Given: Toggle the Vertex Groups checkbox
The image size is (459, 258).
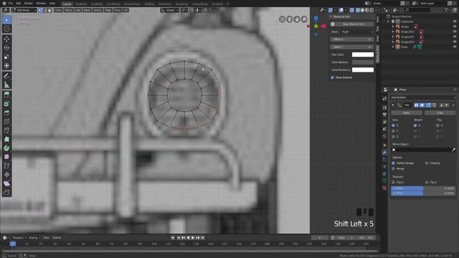Looking at the screenshot, I should click(394, 163).
